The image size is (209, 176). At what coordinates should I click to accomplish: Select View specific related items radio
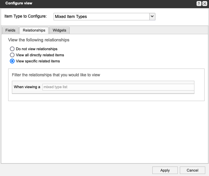tap(12, 61)
